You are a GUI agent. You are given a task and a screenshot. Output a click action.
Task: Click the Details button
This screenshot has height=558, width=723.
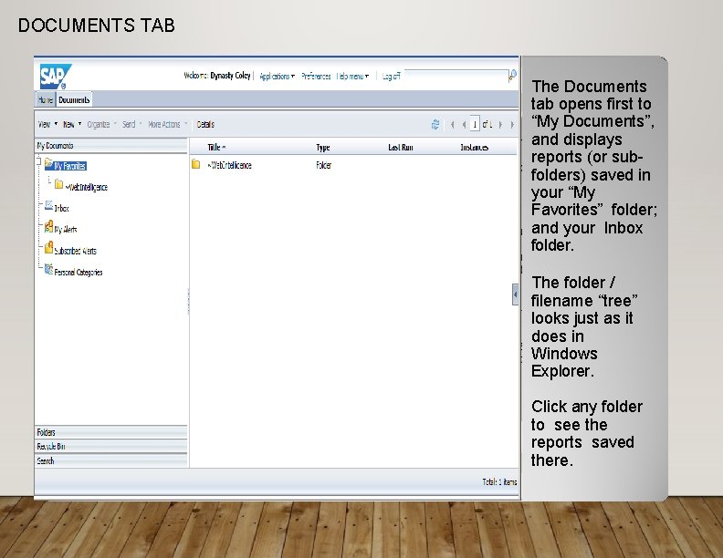tap(205, 124)
